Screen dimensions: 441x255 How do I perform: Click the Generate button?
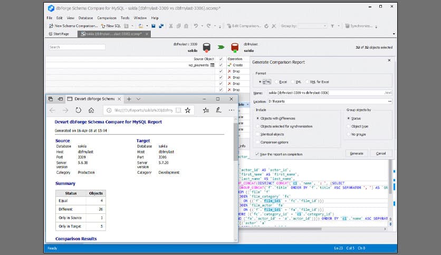[357, 154]
